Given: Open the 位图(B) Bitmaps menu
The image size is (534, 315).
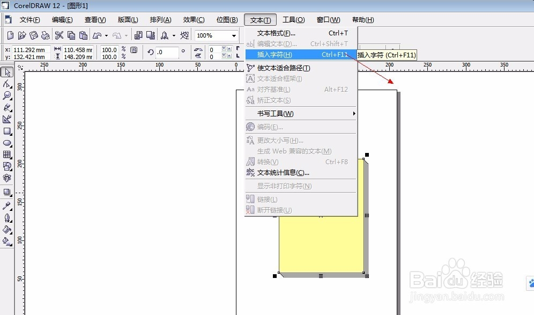Looking at the screenshot, I should click(227, 20).
